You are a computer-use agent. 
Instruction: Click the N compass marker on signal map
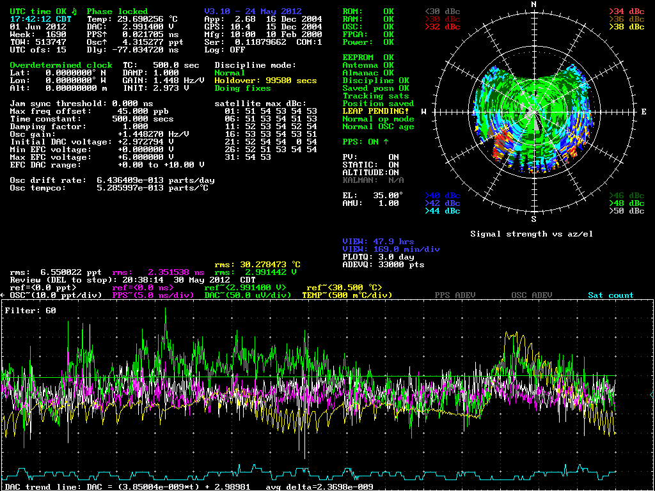(533, 4)
